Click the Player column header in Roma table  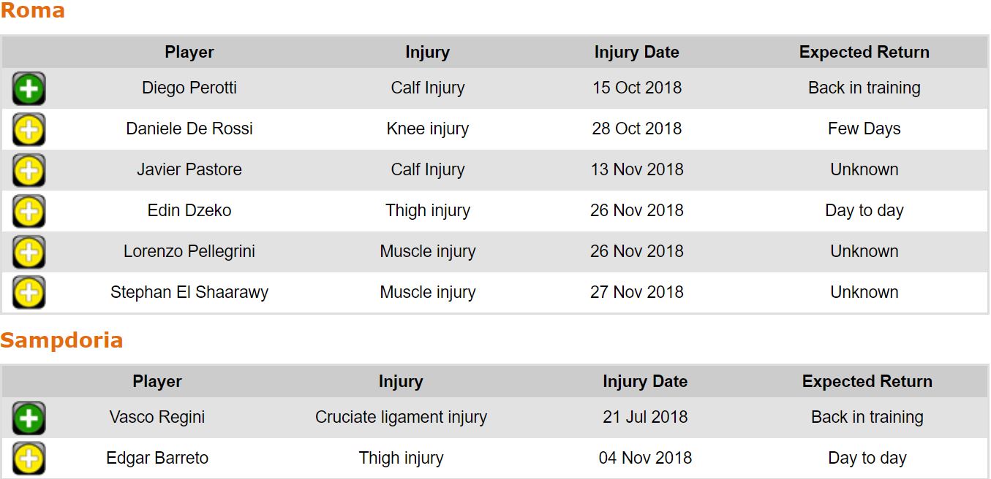(189, 53)
